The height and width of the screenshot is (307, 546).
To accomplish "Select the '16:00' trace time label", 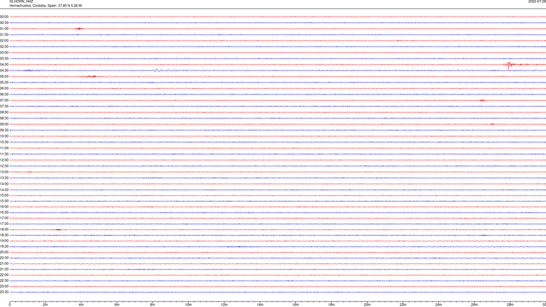I will [4, 207].
